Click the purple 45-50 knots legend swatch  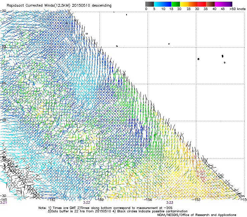(x=228, y=4)
